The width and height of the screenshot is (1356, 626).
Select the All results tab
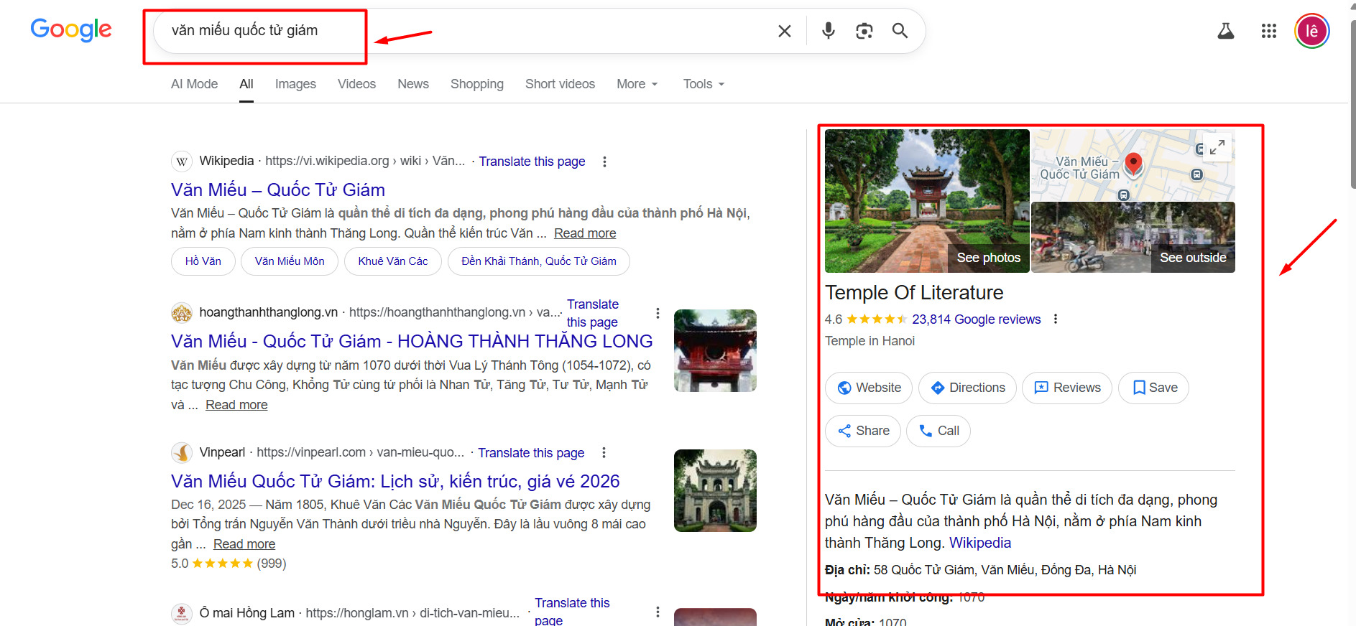(246, 84)
